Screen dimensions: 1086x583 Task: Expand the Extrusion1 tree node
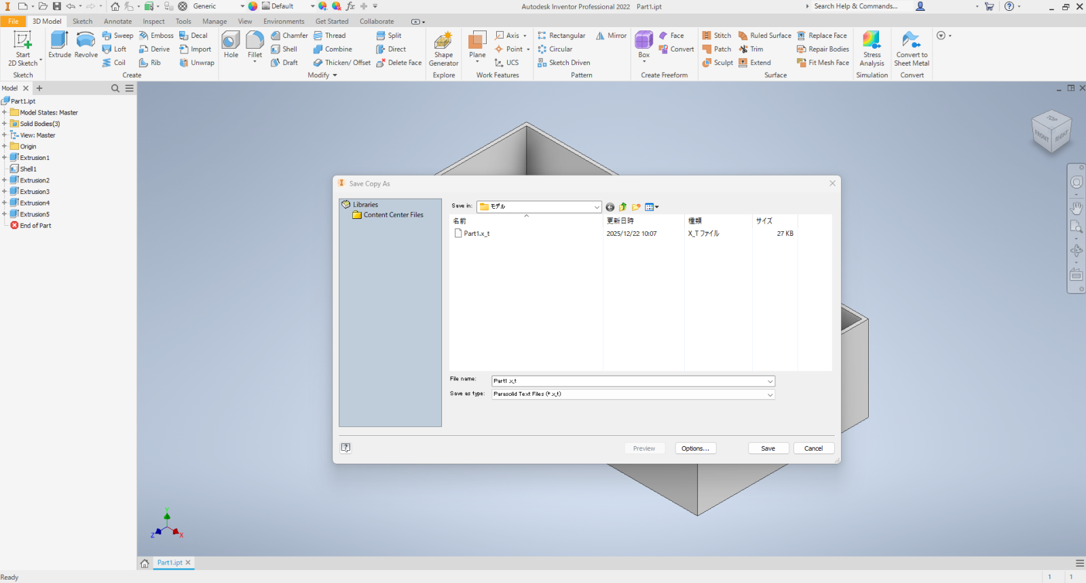pos(4,158)
